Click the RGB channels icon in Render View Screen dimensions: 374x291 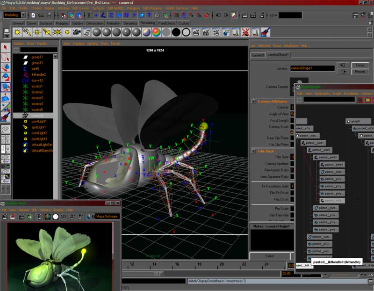48,217
